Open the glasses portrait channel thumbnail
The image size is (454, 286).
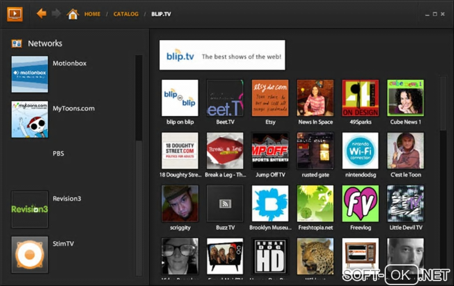click(x=180, y=256)
